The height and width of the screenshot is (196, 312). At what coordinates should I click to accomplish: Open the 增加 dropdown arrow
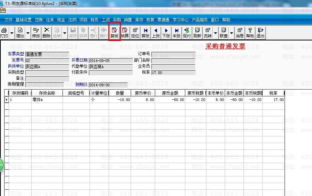click(x=28, y=33)
